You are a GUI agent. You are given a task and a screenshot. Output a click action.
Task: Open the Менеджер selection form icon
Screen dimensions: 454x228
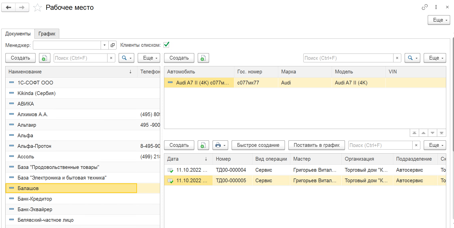pyautogui.click(x=112, y=45)
